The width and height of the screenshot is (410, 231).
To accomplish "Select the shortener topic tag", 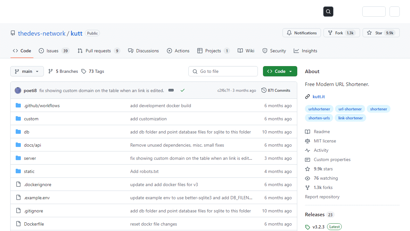I will [379, 109].
